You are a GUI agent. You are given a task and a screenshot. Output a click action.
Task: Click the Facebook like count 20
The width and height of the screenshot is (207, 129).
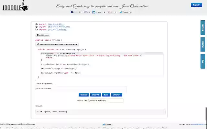click(80, 12)
